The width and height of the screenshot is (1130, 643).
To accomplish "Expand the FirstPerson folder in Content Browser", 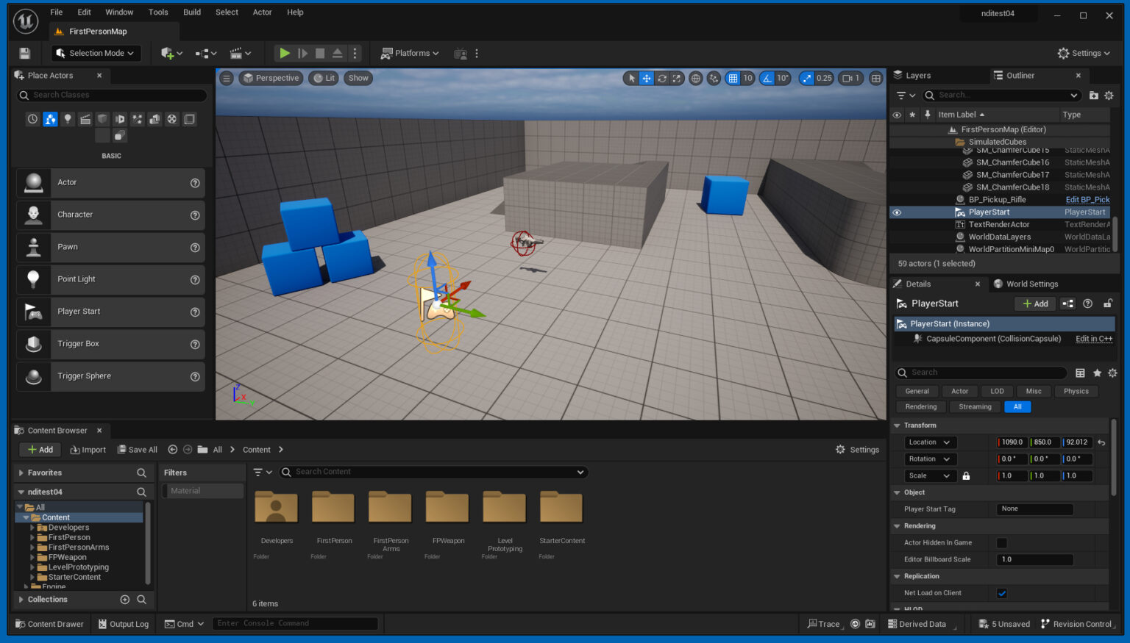I will 33,537.
